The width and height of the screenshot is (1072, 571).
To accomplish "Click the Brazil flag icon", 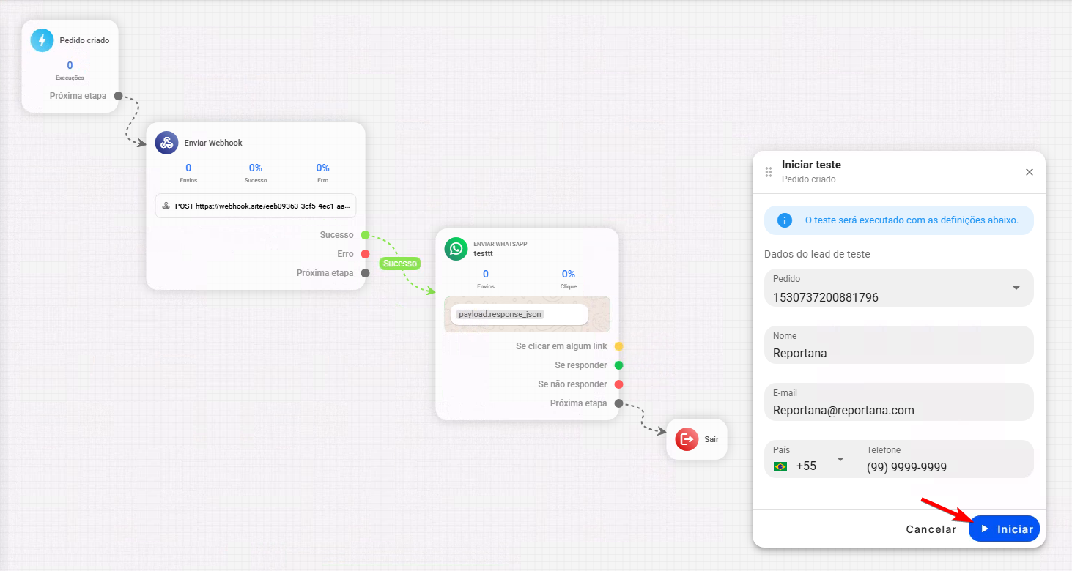I will point(780,466).
